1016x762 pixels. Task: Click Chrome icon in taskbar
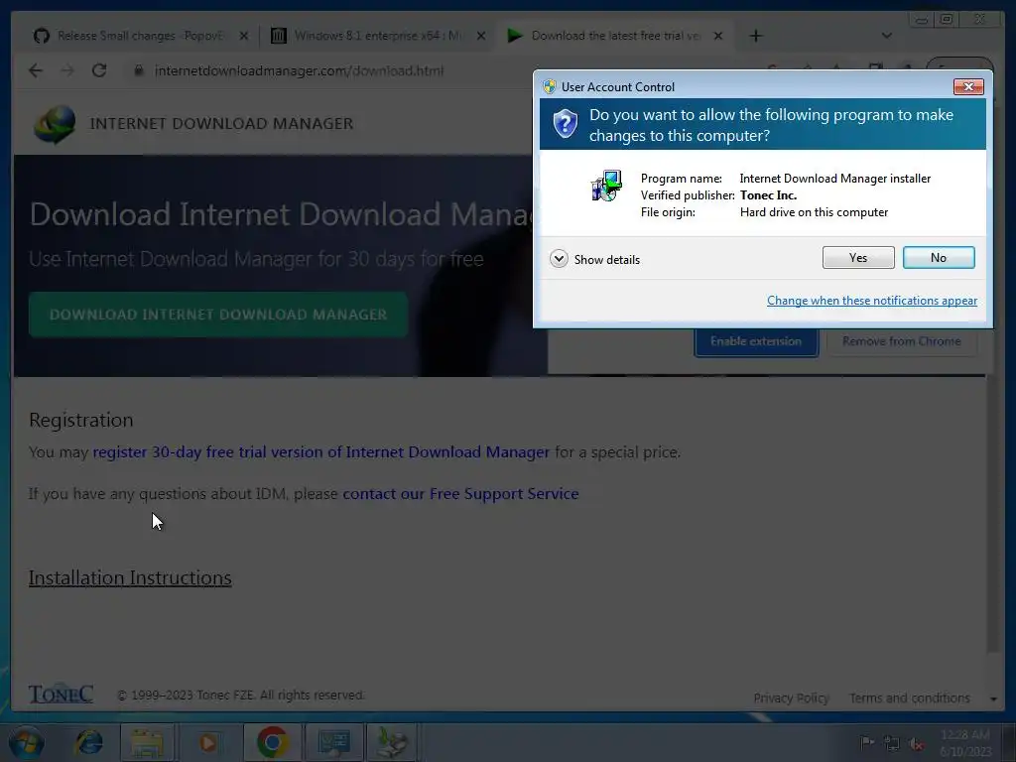[x=273, y=742]
